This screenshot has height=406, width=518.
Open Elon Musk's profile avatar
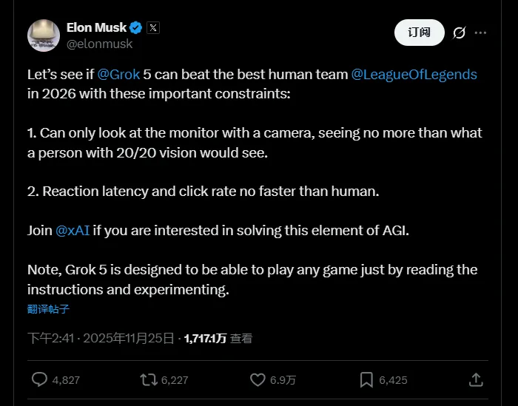[44, 35]
